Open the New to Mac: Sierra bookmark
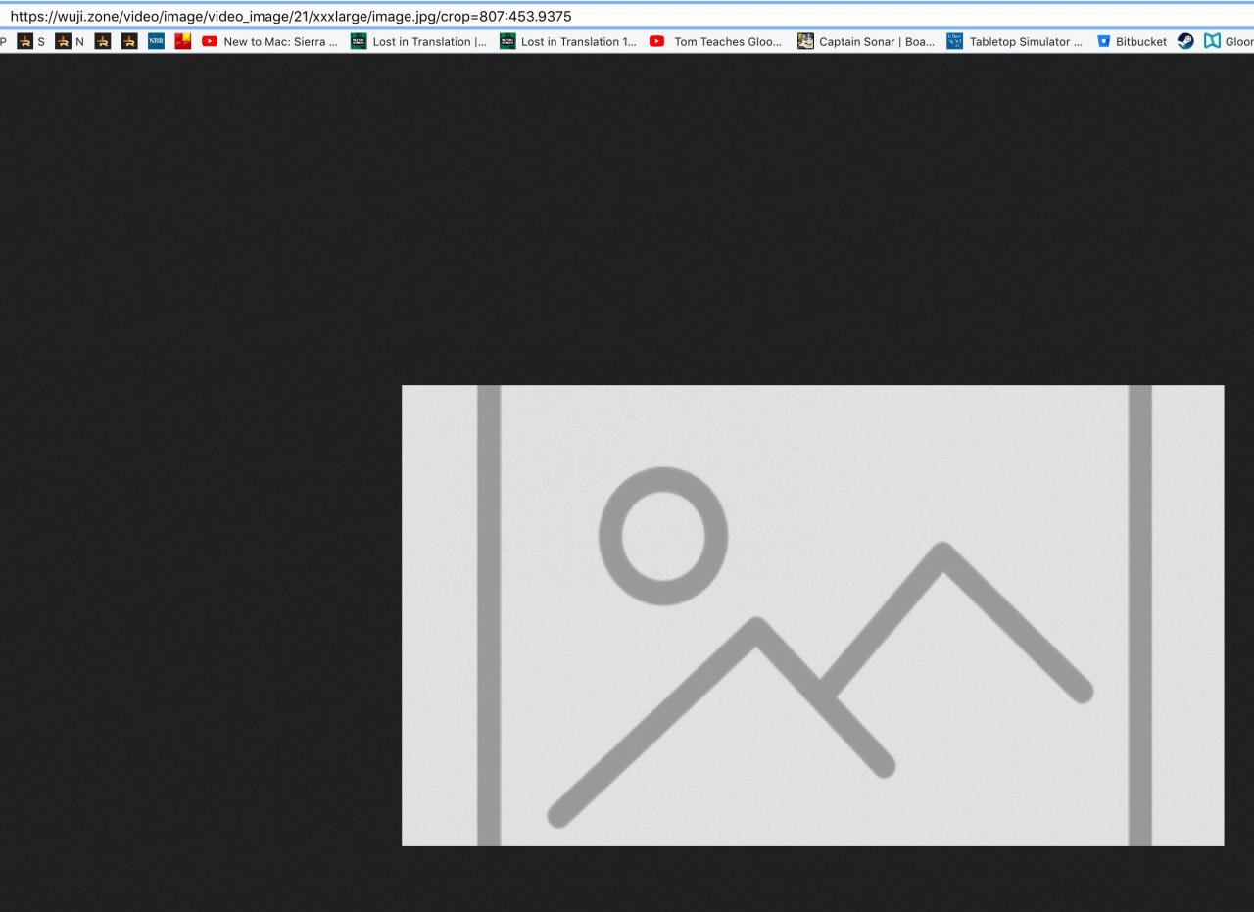The height and width of the screenshot is (912, 1254). tap(269, 41)
